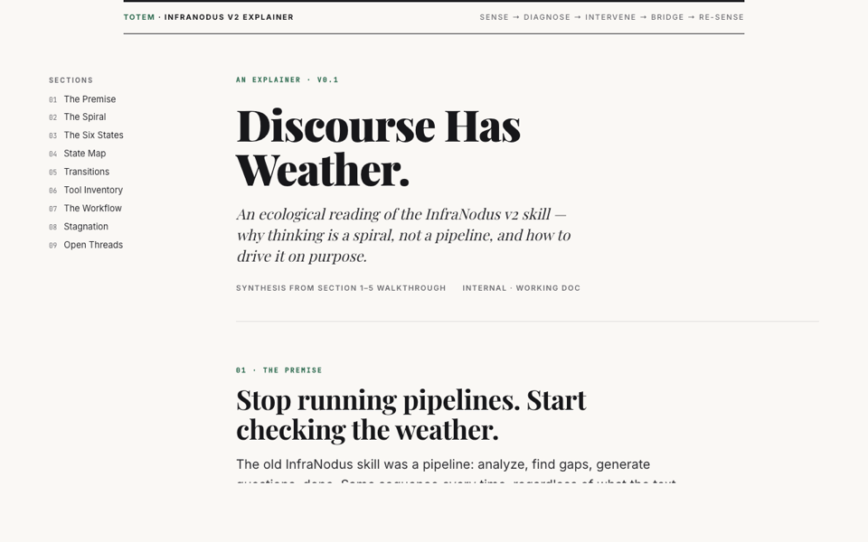Jump to The Spiral section

[84, 117]
